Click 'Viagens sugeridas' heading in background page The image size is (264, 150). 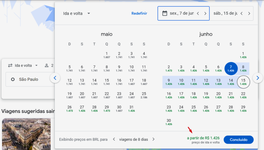tap(28, 111)
